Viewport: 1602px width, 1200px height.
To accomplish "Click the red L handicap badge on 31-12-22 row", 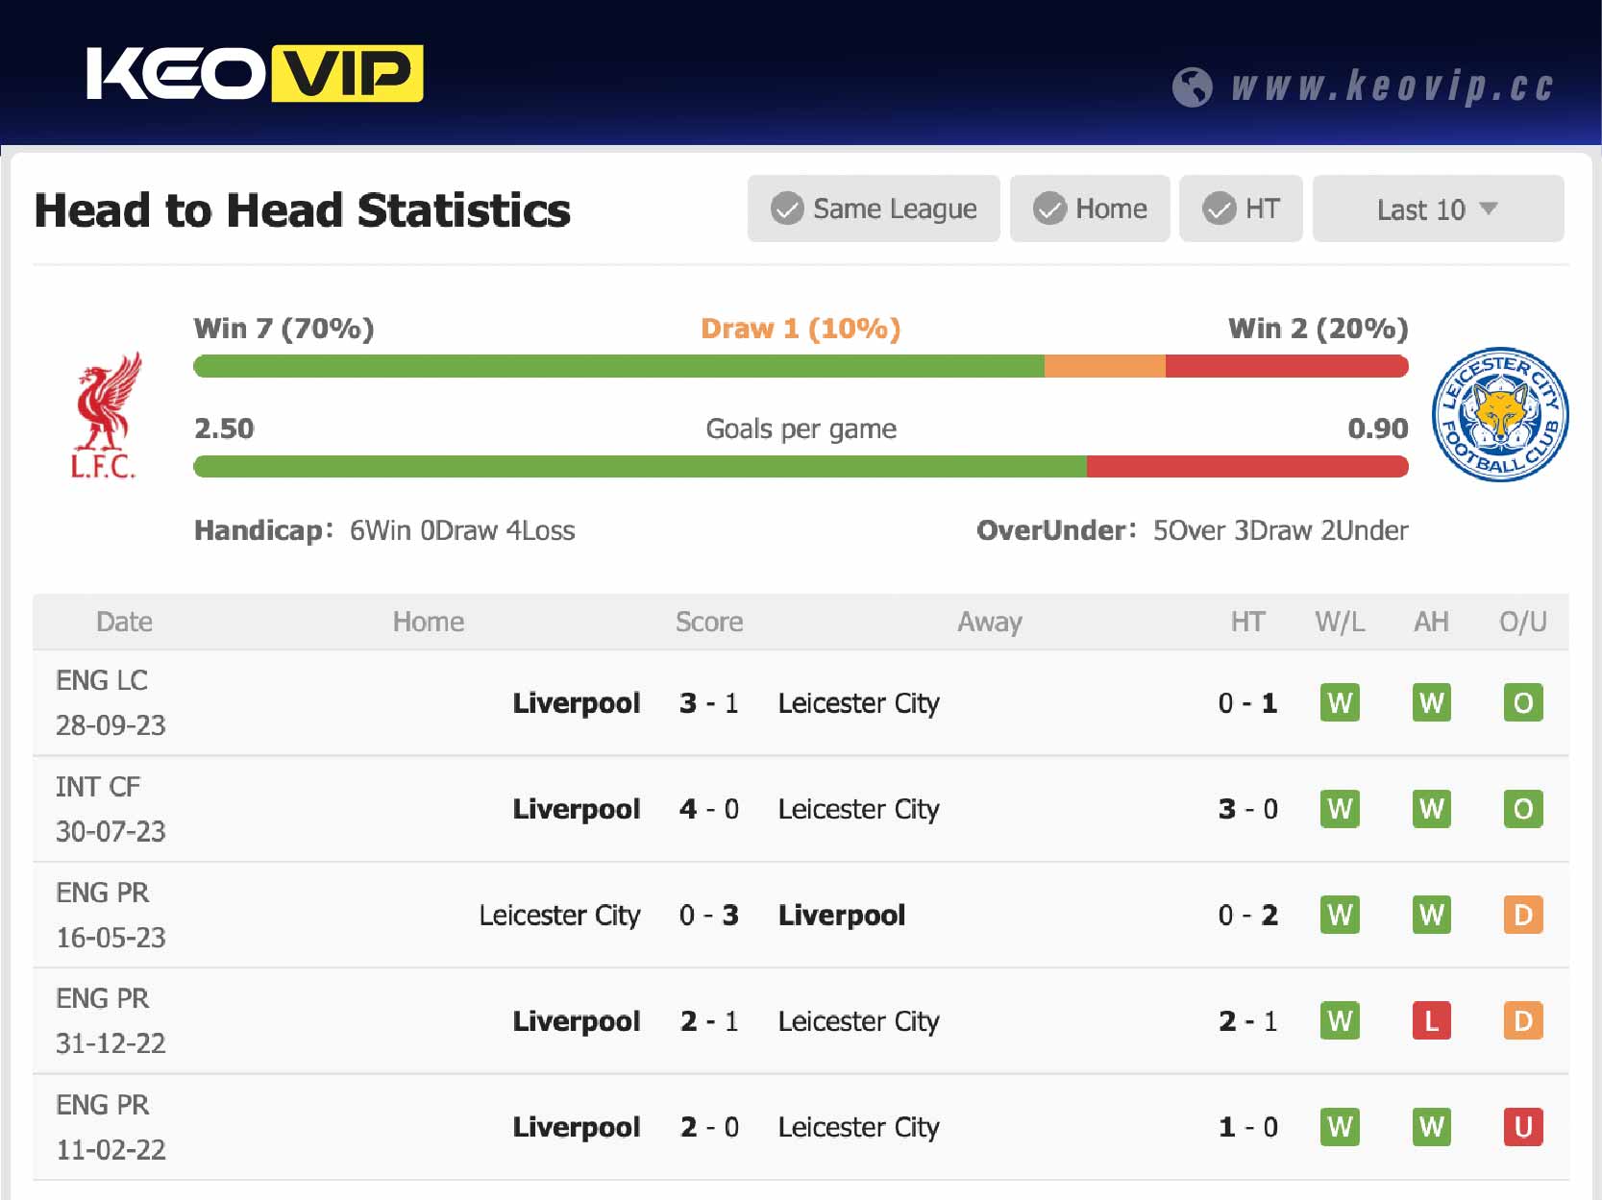I will point(1431,1021).
